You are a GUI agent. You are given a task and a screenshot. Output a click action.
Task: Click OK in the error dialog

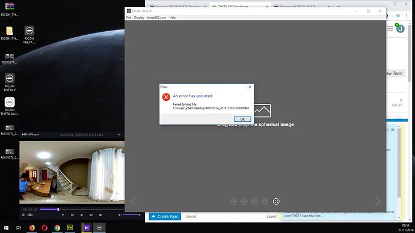pos(242,119)
